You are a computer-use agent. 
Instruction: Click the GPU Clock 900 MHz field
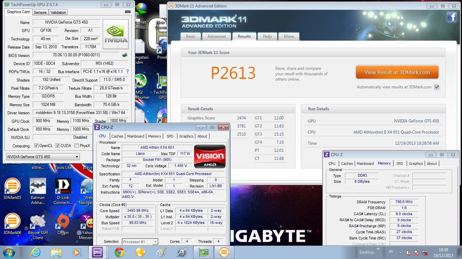point(43,121)
